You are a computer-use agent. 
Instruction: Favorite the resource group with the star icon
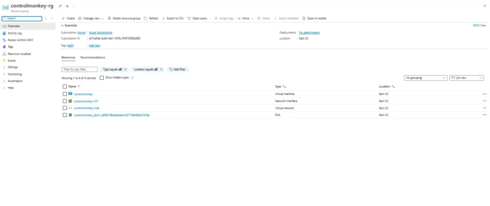tap(67, 6)
